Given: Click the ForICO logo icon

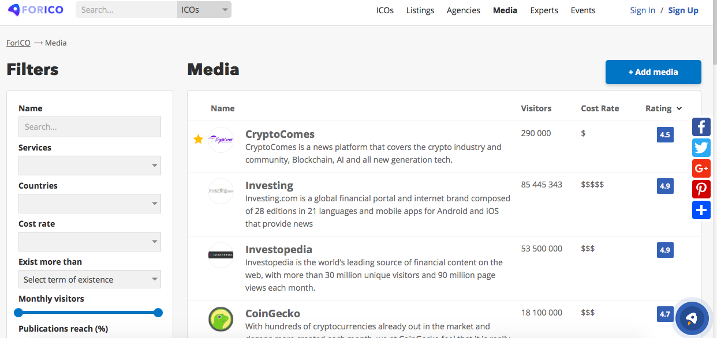Looking at the screenshot, I should click(x=13, y=10).
